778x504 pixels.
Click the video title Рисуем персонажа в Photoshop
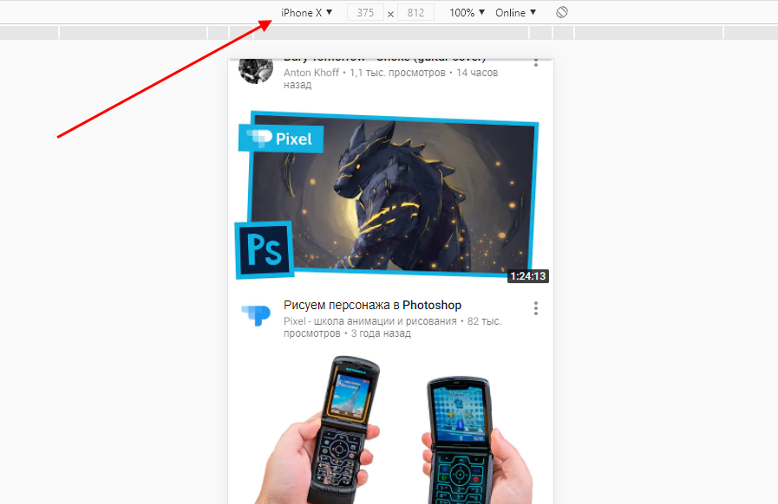(x=372, y=305)
